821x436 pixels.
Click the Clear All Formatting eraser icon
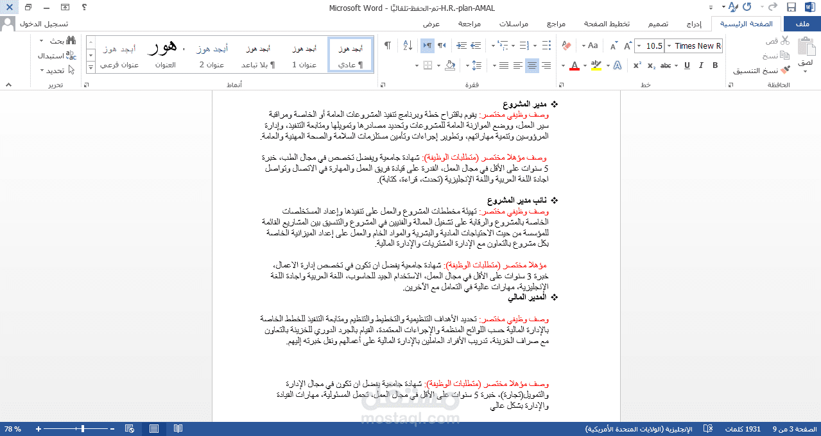pyautogui.click(x=566, y=46)
